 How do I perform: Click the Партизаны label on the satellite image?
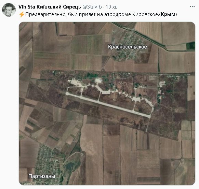click(42, 176)
